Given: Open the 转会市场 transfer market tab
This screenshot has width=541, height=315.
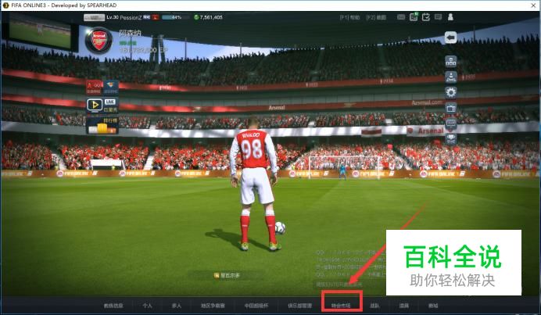Looking at the screenshot, I should pos(341,306).
